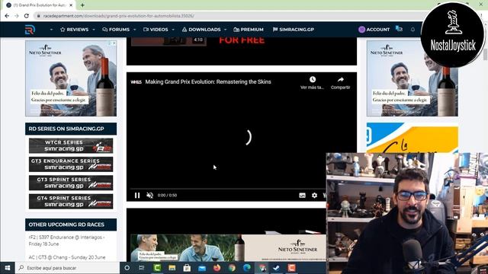
Task: Open Cortana from taskbar
Action: pos(127,268)
